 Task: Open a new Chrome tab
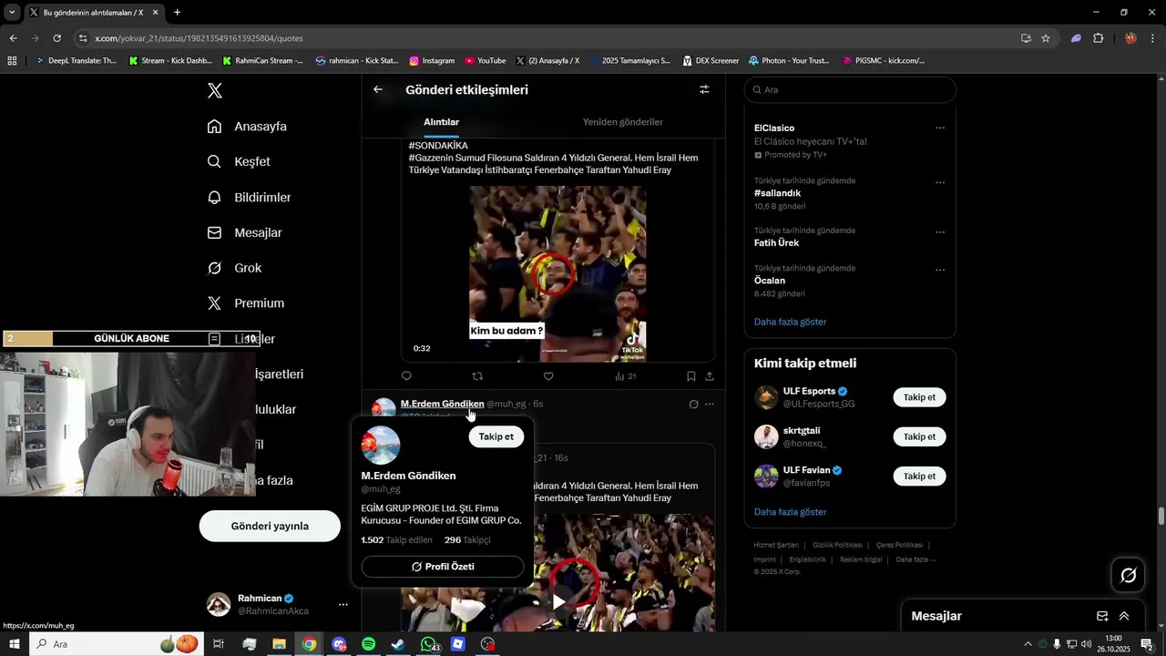point(177,13)
